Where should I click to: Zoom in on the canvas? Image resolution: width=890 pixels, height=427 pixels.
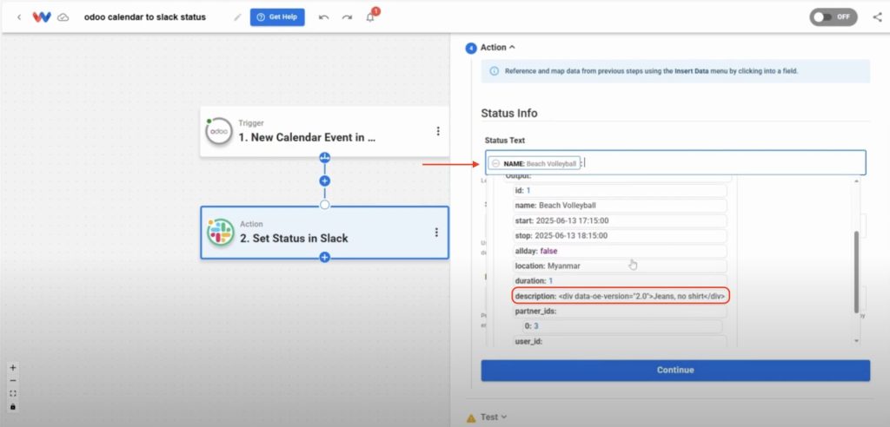coord(13,367)
